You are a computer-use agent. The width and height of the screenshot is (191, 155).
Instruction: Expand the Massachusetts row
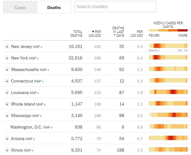pyautogui.click(x=7, y=70)
